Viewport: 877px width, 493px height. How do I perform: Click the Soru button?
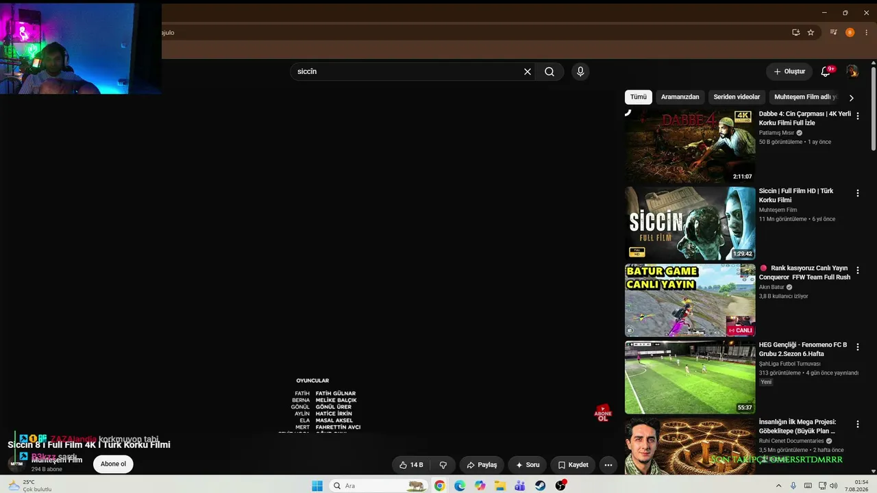click(x=528, y=465)
